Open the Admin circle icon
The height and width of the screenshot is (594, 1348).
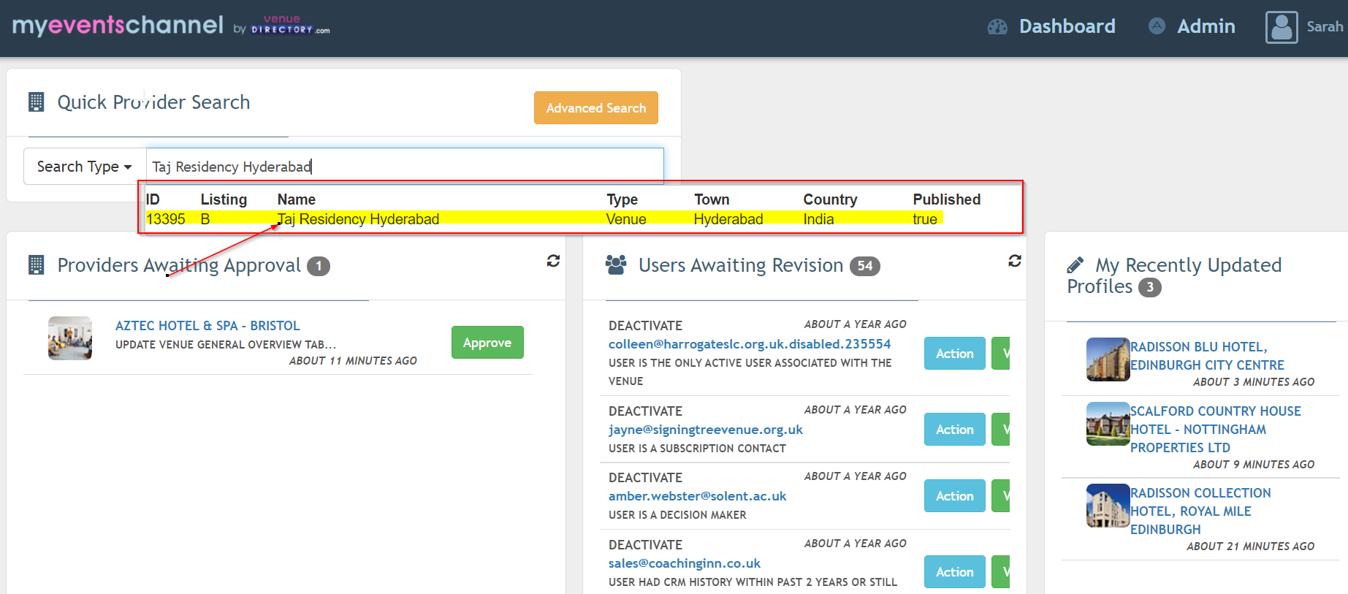(x=1157, y=26)
